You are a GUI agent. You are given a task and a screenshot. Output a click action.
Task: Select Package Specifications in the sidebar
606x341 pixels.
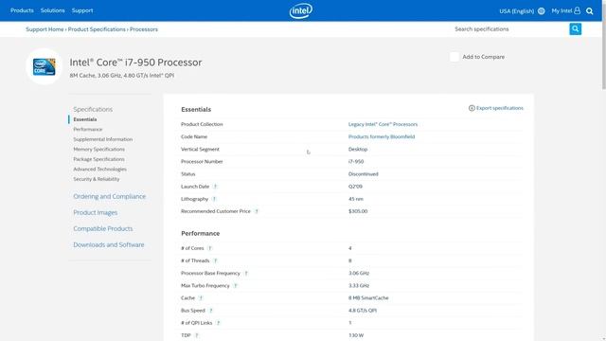(98, 159)
